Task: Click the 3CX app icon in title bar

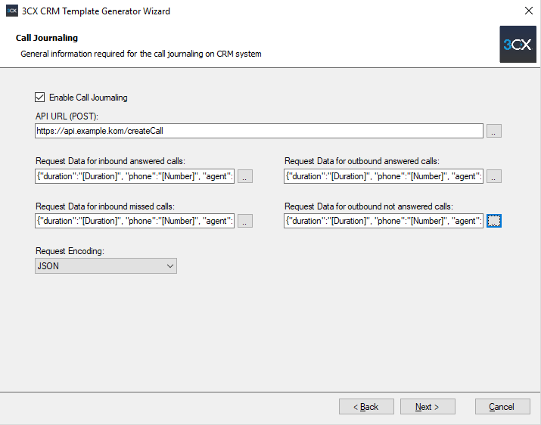Action: [12, 11]
